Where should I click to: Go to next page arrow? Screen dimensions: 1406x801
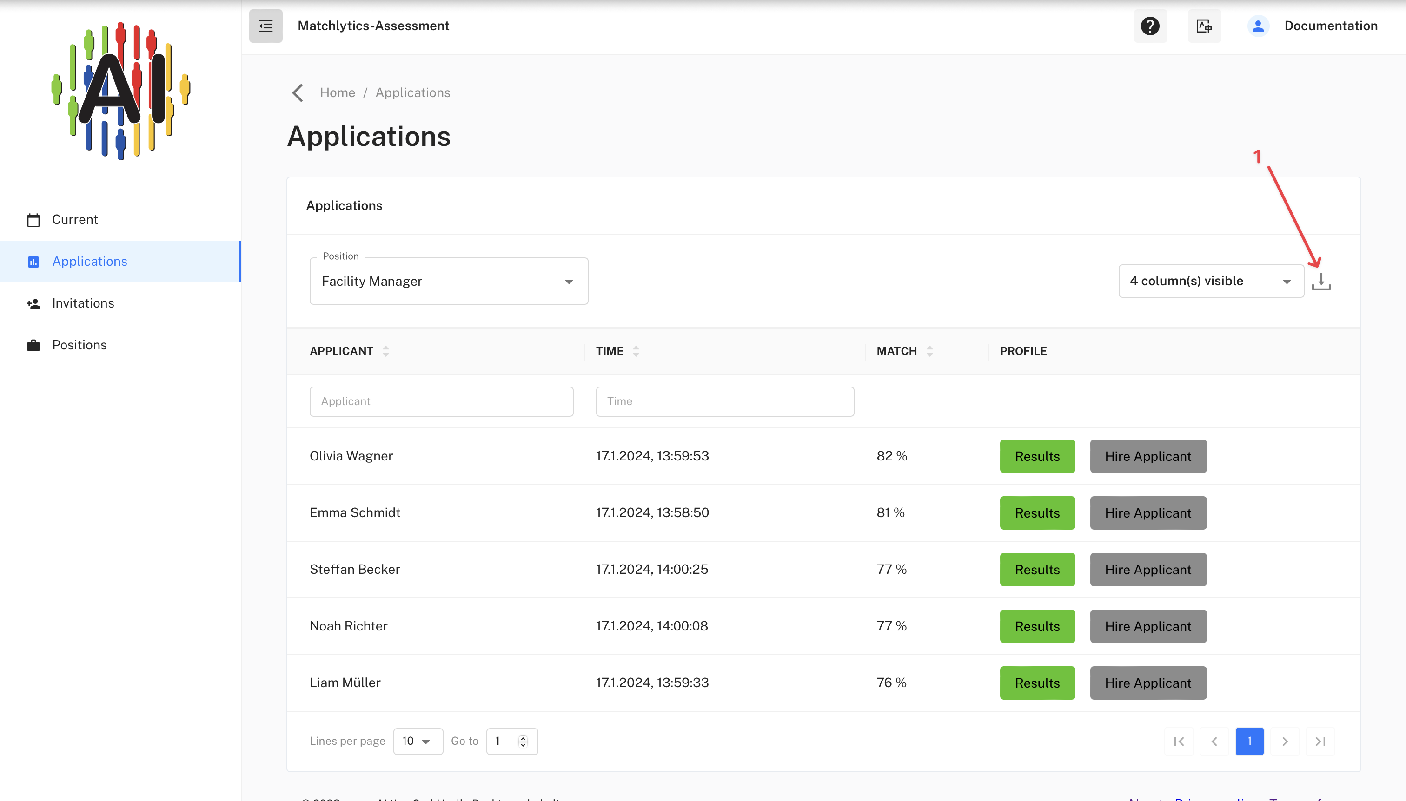[x=1285, y=742]
